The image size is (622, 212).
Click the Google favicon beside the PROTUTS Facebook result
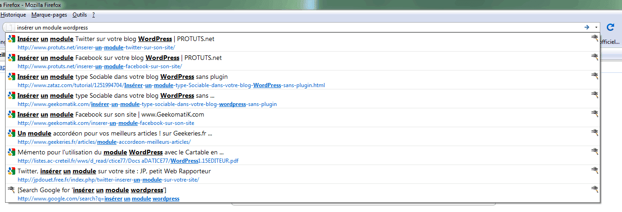(x=12, y=58)
